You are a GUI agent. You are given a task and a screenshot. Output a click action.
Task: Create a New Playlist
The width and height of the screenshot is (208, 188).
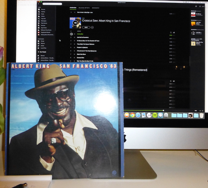coord(42,52)
